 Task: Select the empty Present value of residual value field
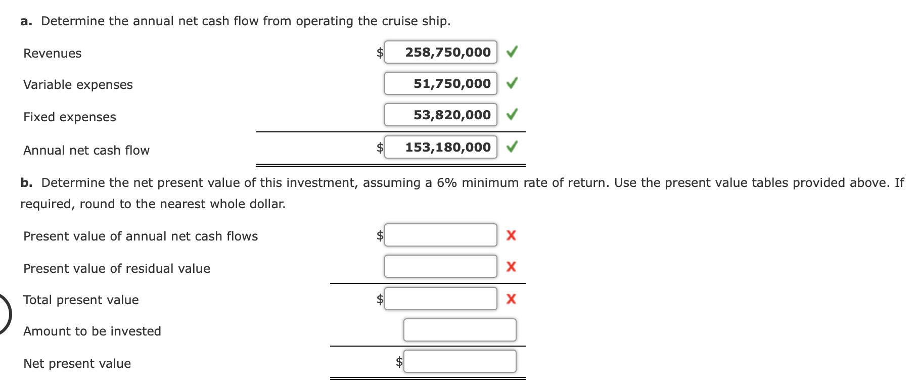[x=440, y=267]
